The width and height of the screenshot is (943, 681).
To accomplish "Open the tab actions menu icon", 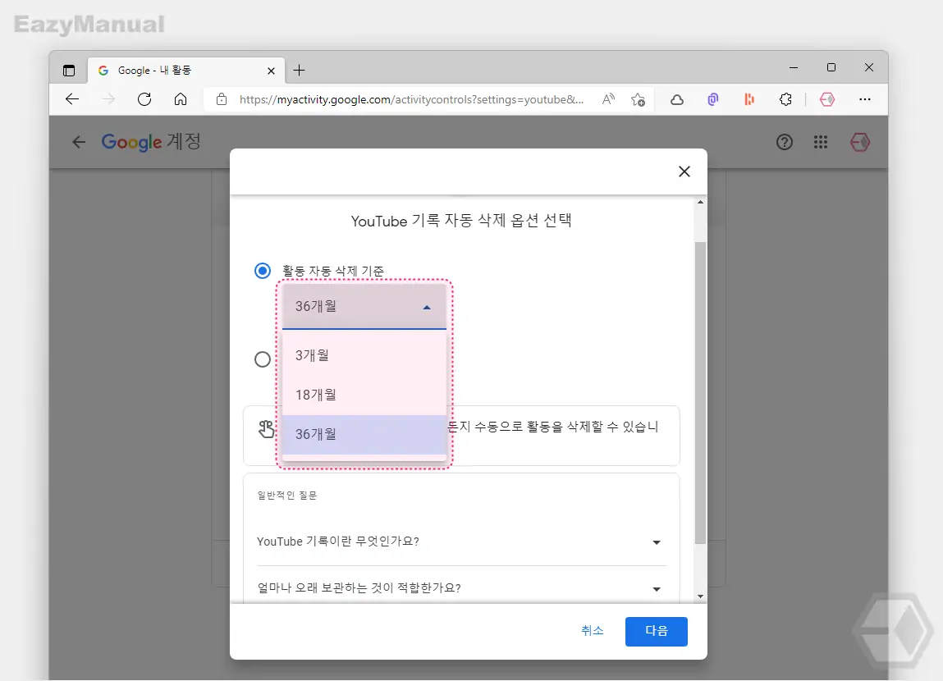I will 69,71.
